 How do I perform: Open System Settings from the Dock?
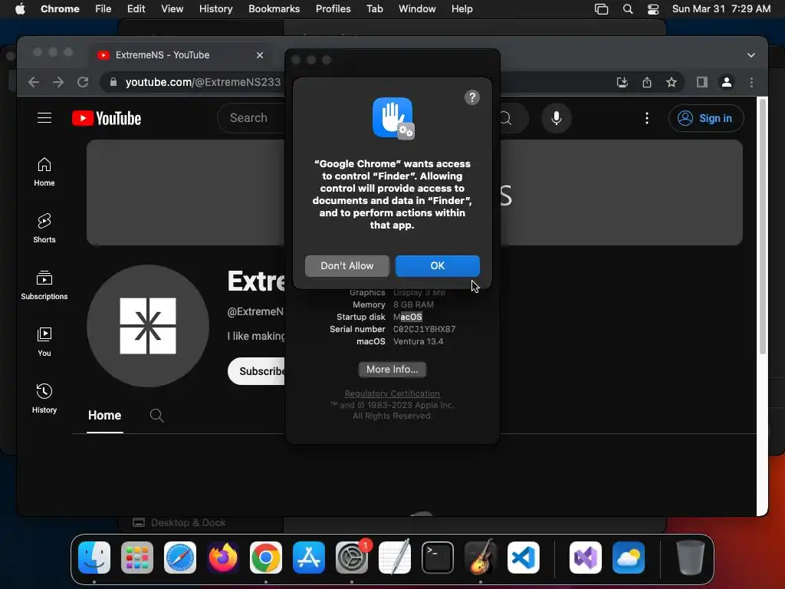[x=351, y=558]
